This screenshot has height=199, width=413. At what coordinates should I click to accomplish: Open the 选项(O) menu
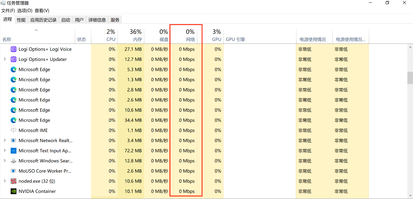coord(25,11)
